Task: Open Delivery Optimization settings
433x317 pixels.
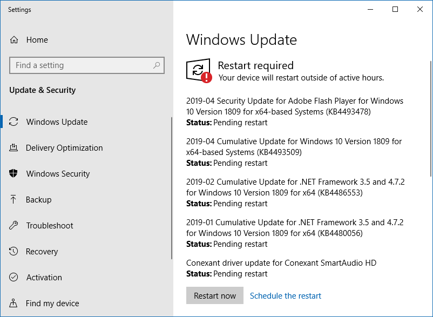Action: click(64, 148)
